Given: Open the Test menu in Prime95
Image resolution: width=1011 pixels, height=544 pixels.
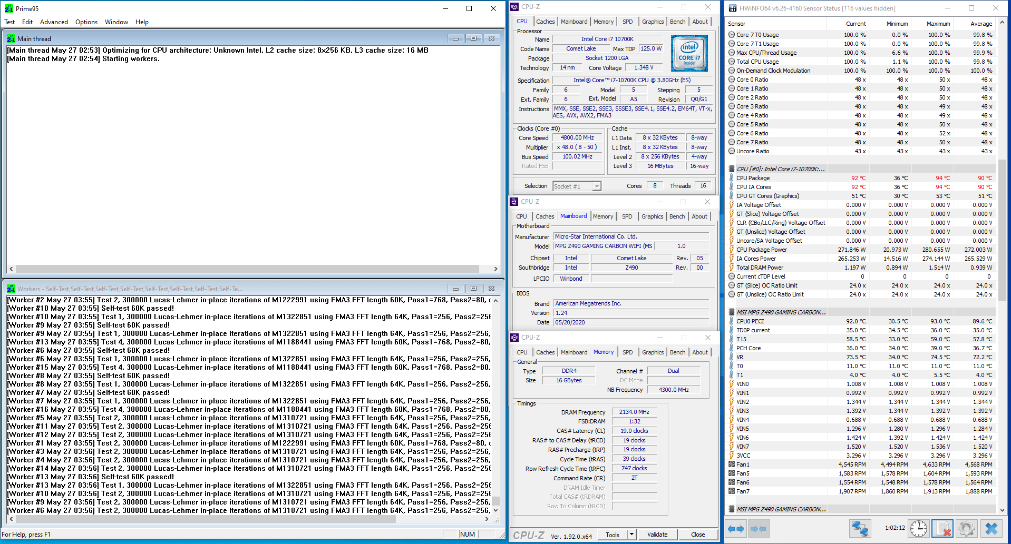Looking at the screenshot, I should [x=9, y=22].
